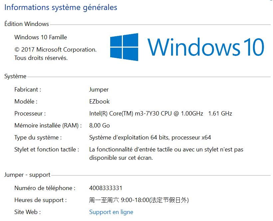This screenshot has width=273, height=221.
Task: Click the Windows logo icon
Action: [x=124, y=47]
